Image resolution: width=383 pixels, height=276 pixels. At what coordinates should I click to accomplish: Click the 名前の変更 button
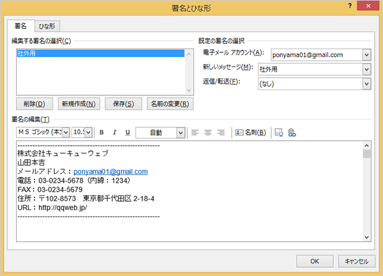tap(169, 103)
